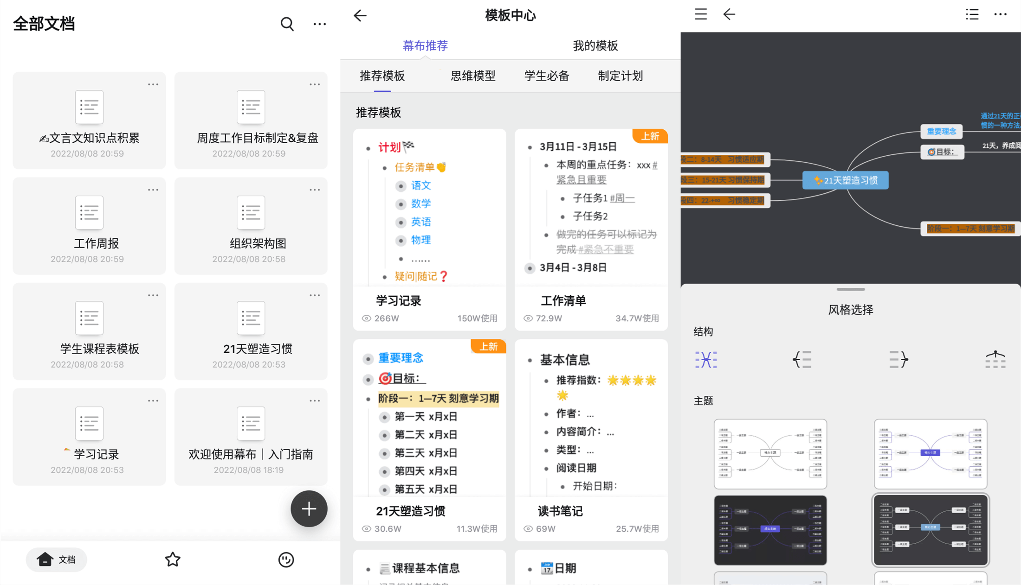Viewport: 1021px width, 585px height.
Task: Open the favorites star tab
Action: pyautogui.click(x=173, y=560)
